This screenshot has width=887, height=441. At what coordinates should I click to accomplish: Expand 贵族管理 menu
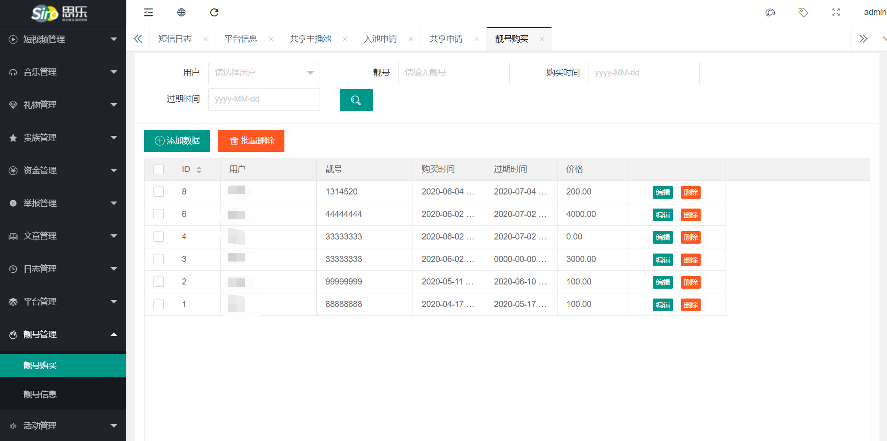coord(63,138)
